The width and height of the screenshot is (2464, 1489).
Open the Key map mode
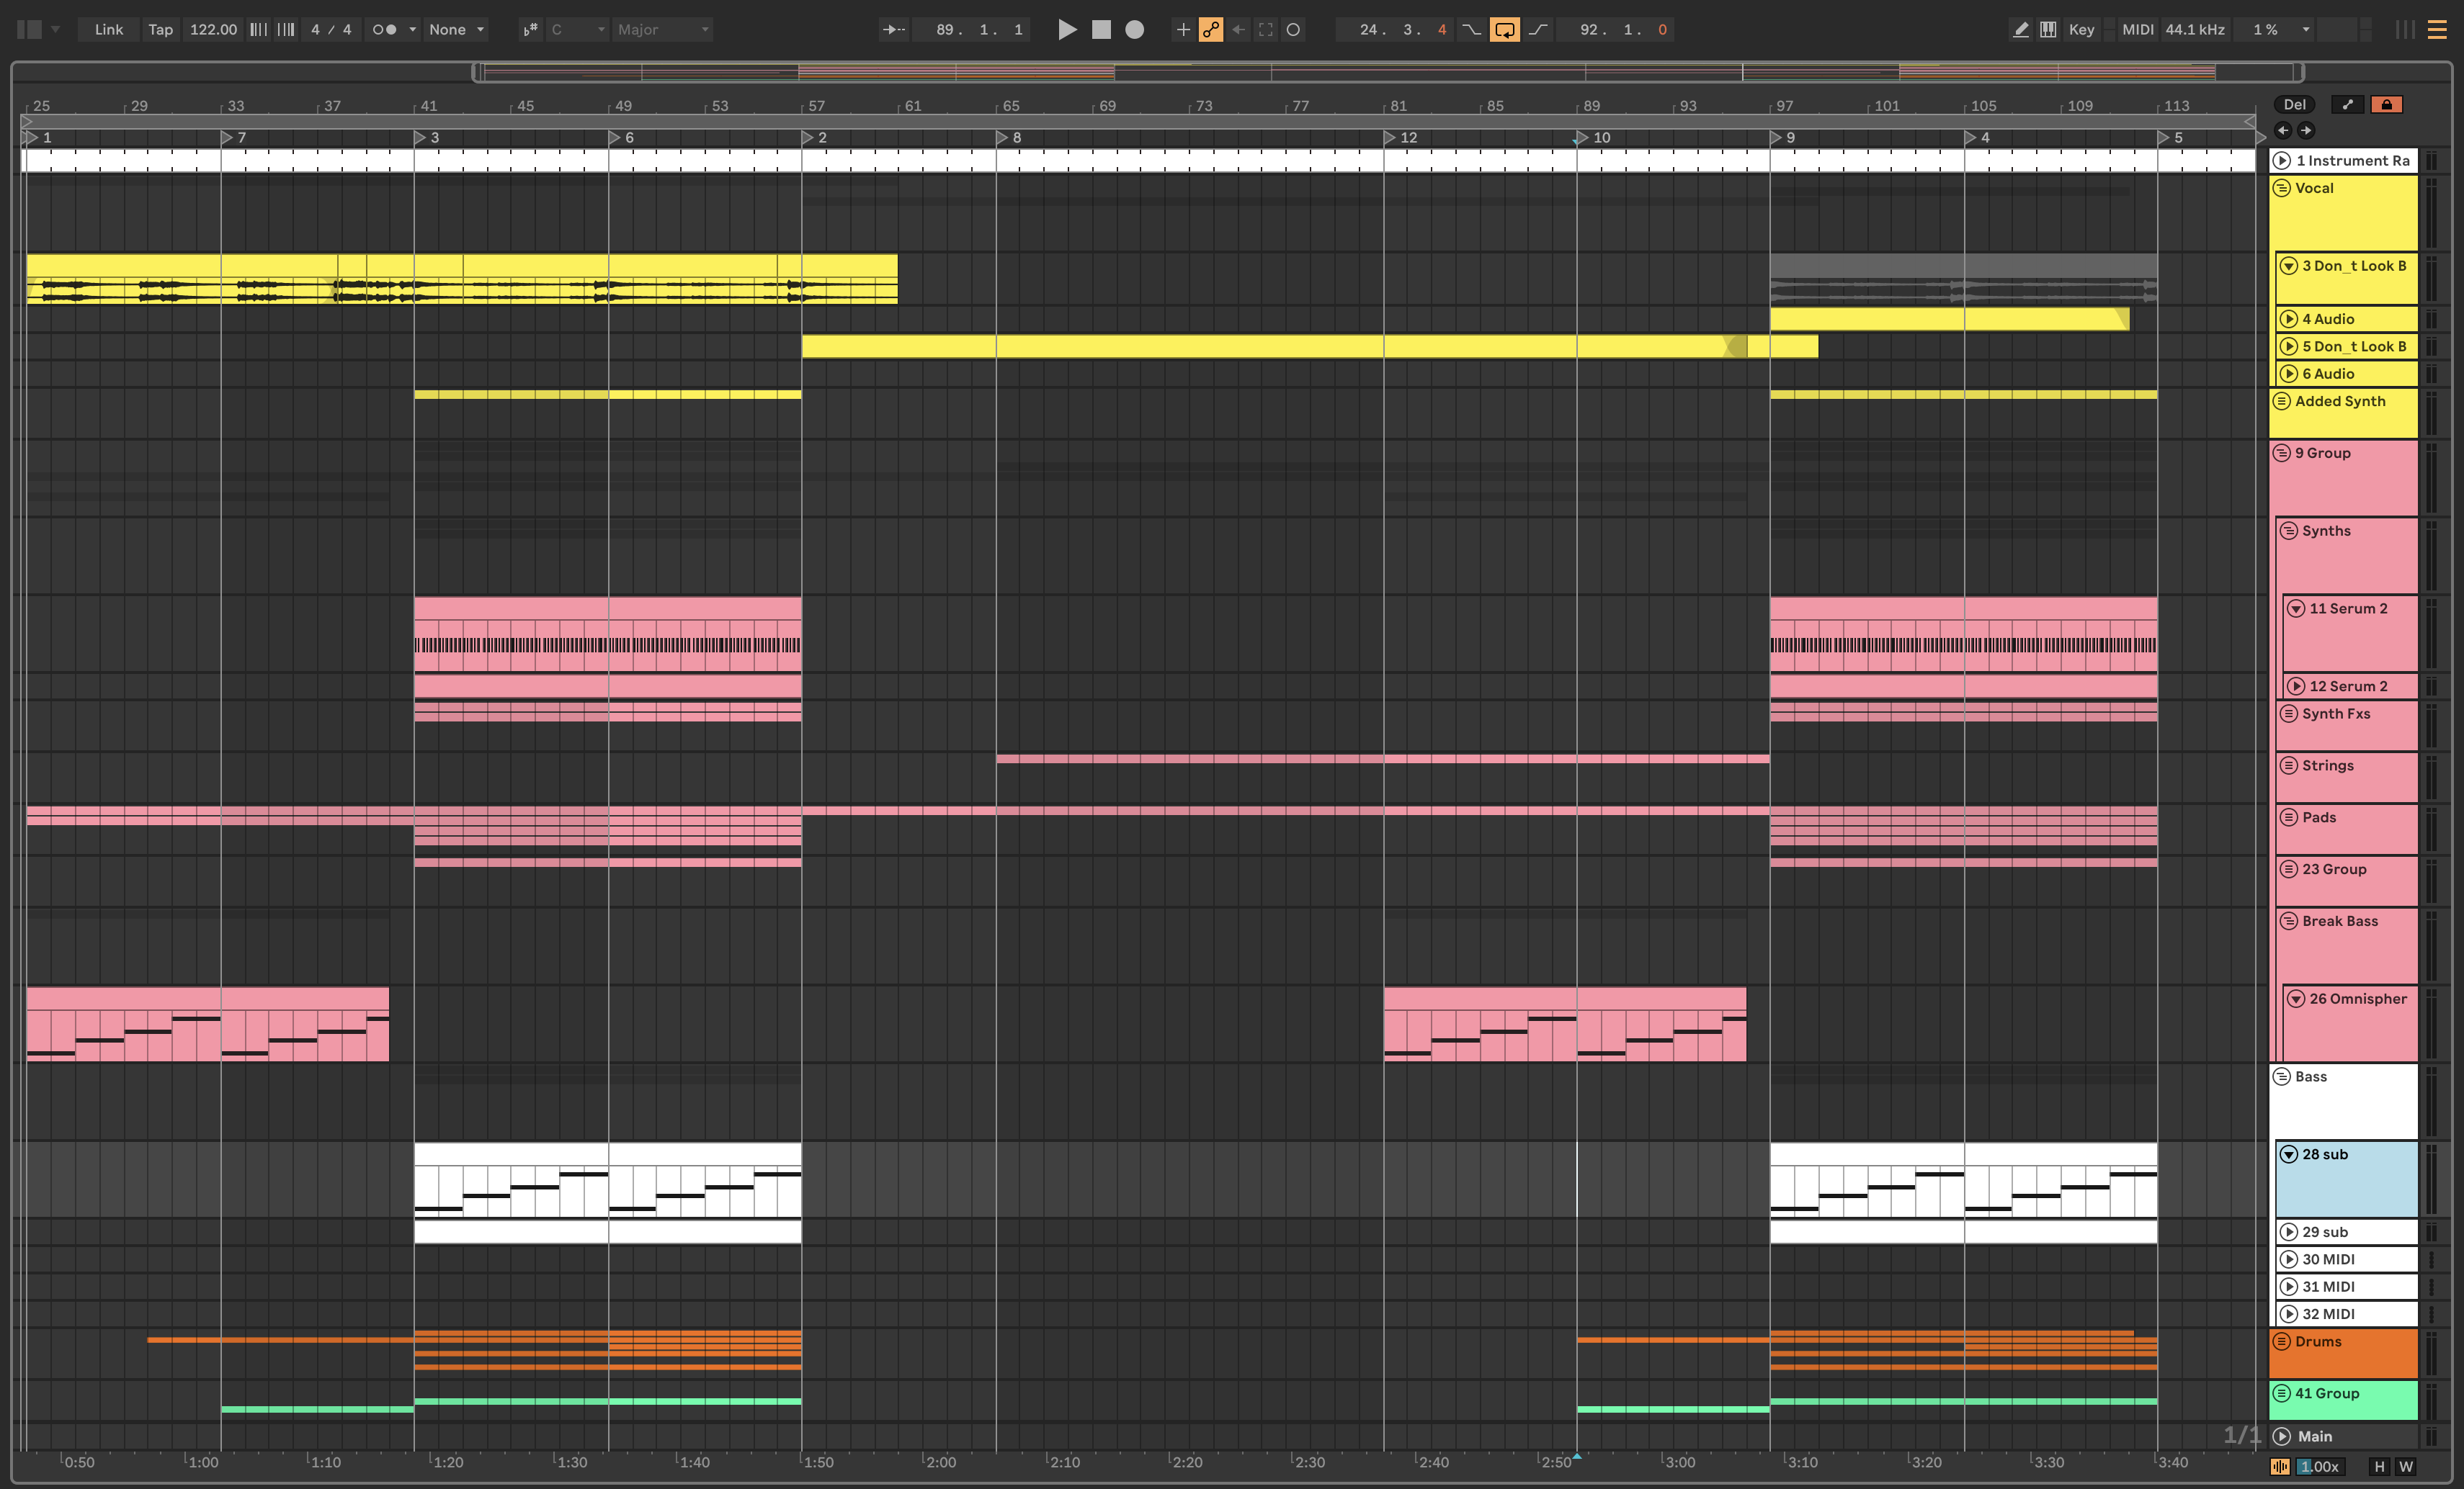2081,30
